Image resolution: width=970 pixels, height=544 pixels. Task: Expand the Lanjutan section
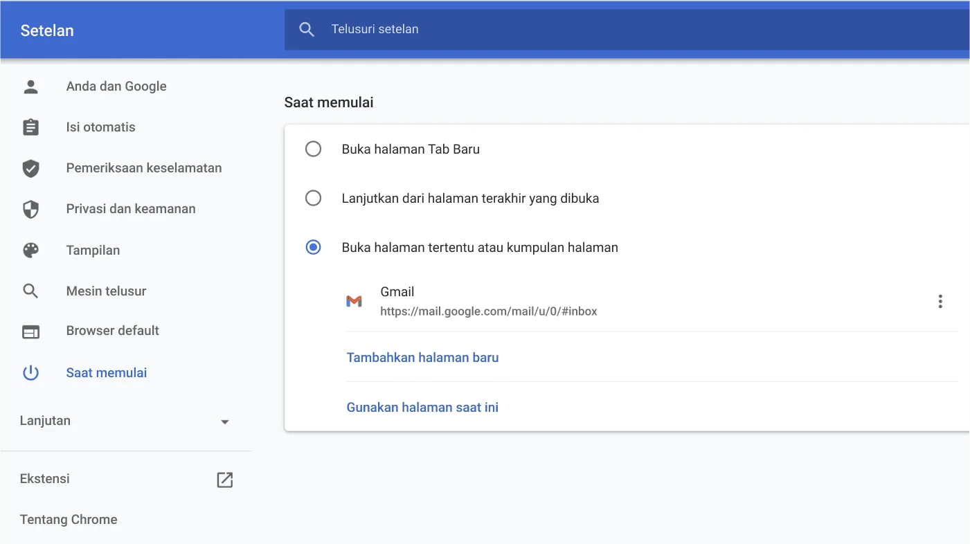click(224, 421)
